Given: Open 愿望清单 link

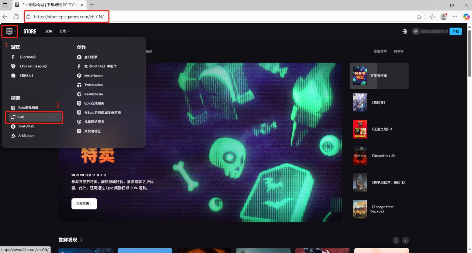Looking at the screenshot, I should pos(380,51).
